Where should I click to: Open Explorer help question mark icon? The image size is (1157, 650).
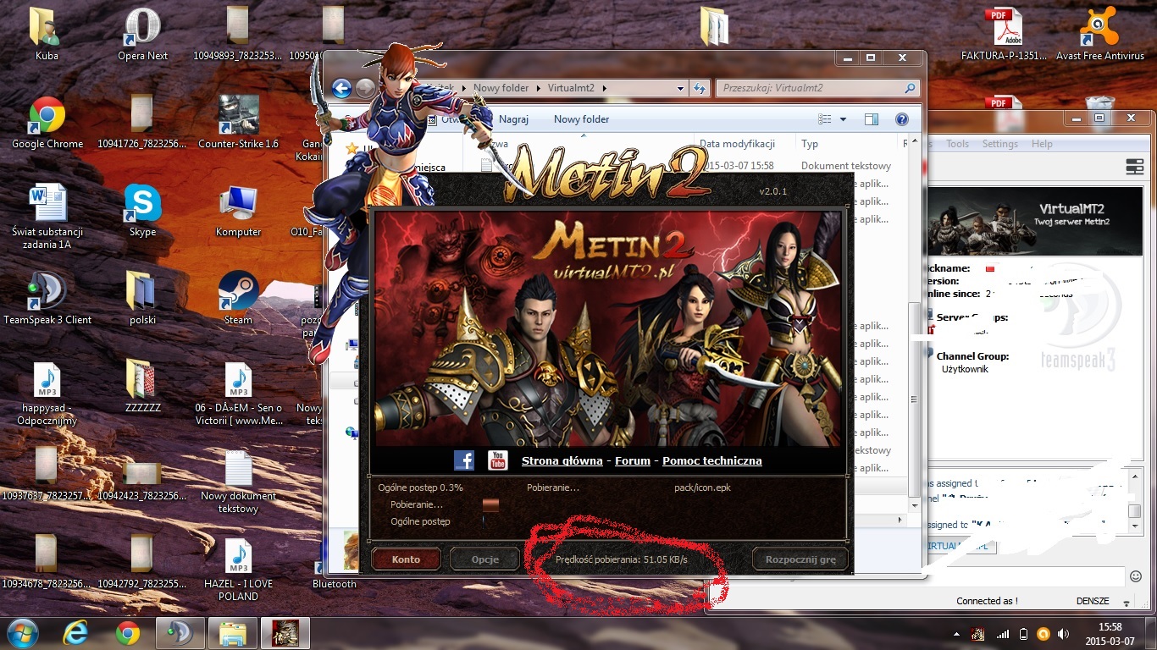point(902,119)
